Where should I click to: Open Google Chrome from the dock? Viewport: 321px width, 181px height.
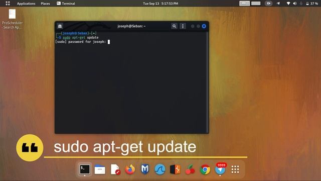[205, 169]
